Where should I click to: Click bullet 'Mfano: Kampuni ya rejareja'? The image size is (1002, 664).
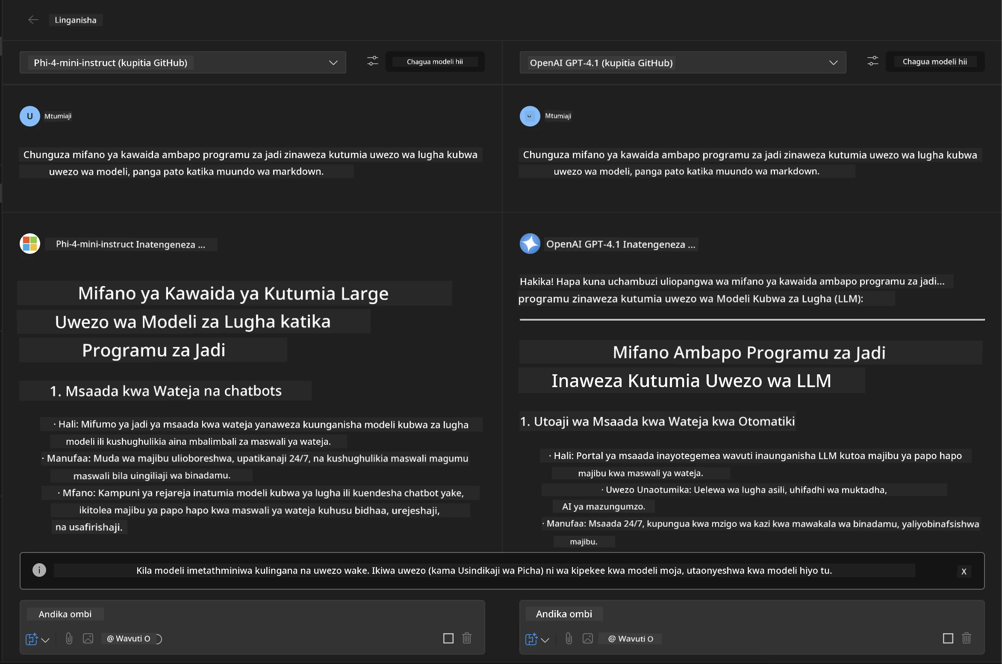pyautogui.click(x=260, y=493)
